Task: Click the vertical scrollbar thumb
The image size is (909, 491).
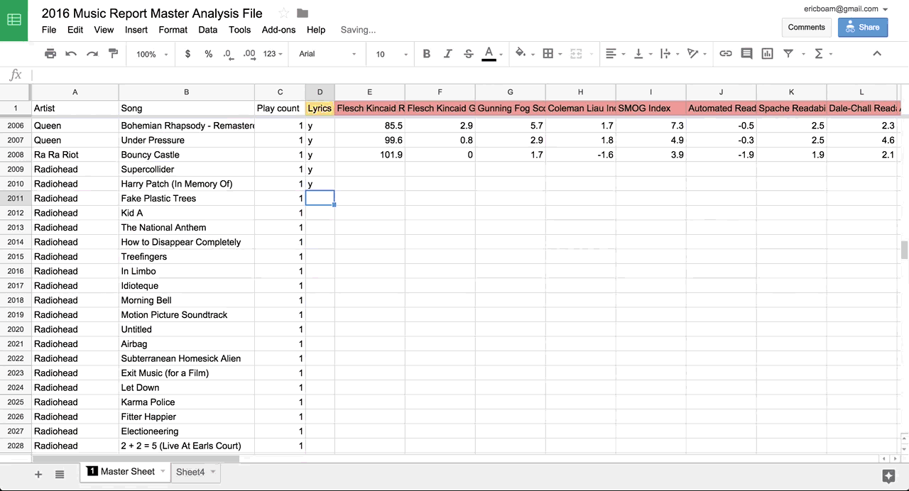Action: [x=904, y=250]
